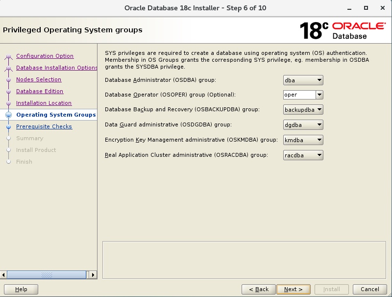Select the Nodes Selection step
392x297 pixels.
38,79
